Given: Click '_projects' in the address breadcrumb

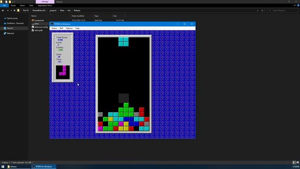Looking at the screenshot, I should [x=53, y=10].
